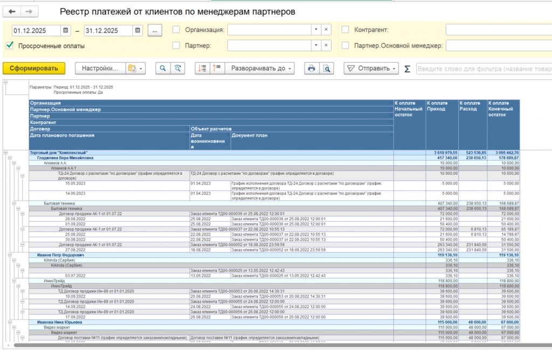Viewport: 552px width, 355px height.
Task: Open the Организация dropdown list
Action: 315,30
